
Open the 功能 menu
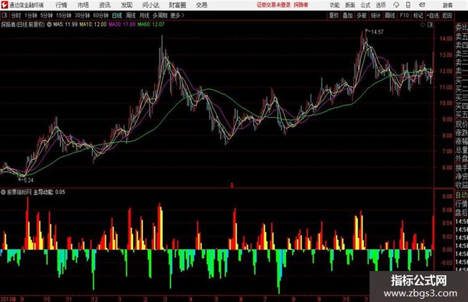[x=335, y=5]
